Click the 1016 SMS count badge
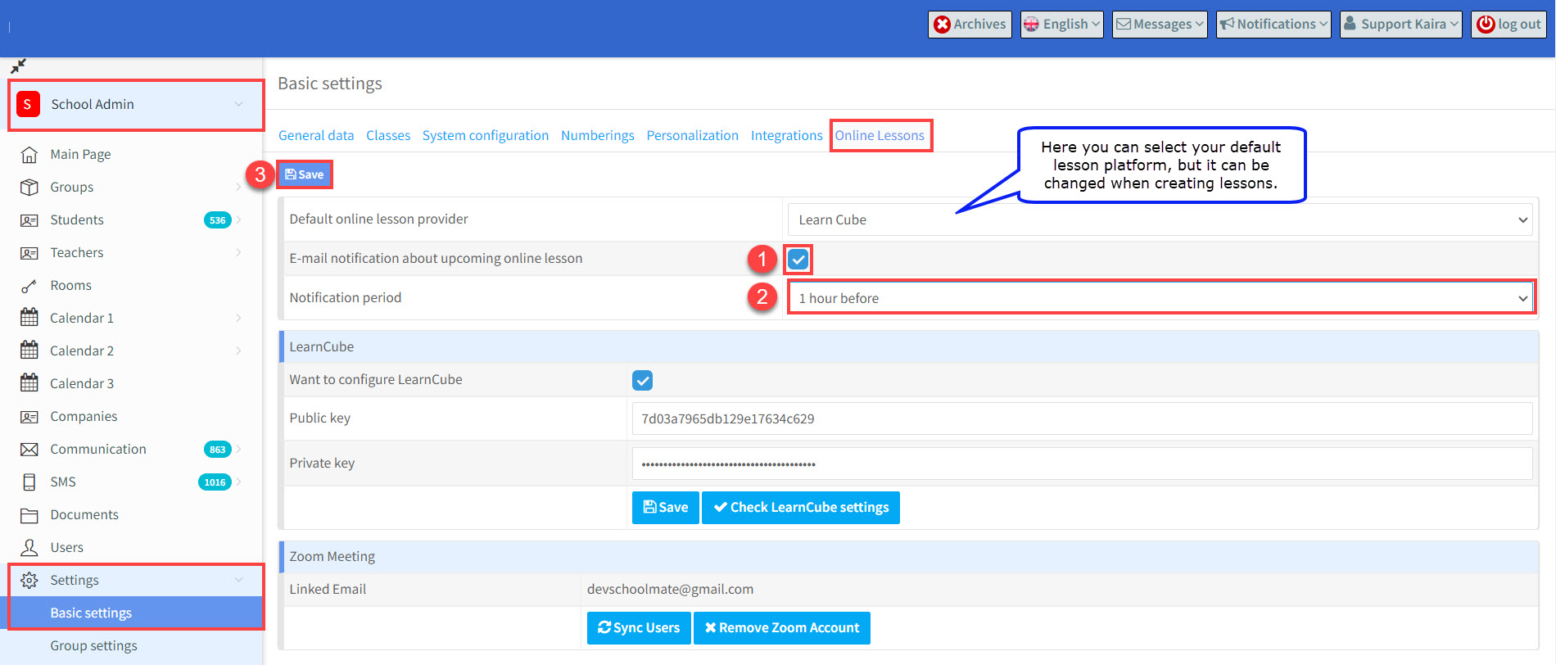The height and width of the screenshot is (665, 1556). click(215, 482)
